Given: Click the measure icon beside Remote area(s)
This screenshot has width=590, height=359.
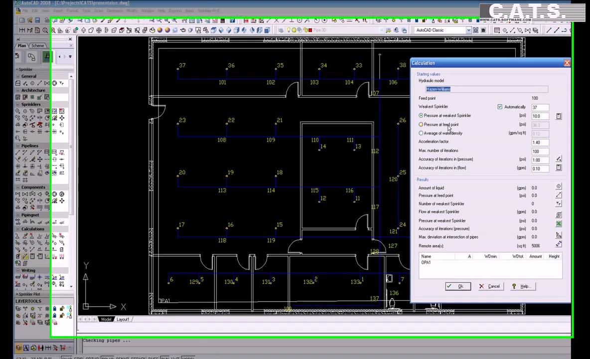Looking at the screenshot, I should tap(559, 244).
